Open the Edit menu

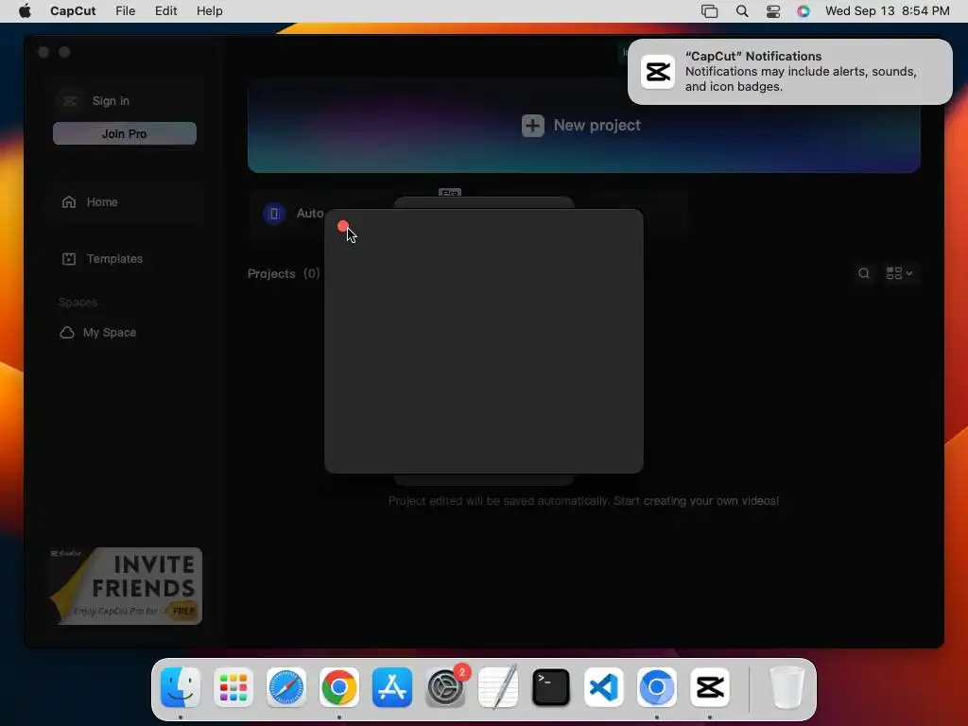(x=165, y=11)
